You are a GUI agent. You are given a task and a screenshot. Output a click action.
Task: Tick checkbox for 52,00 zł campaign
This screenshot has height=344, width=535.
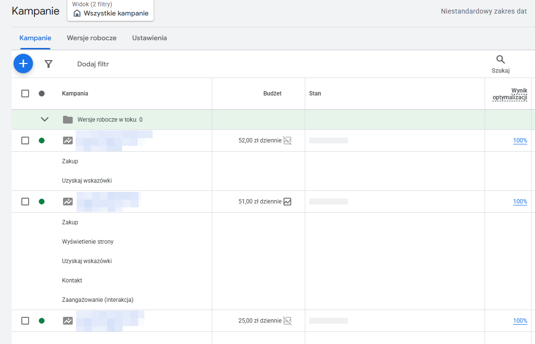coord(25,140)
